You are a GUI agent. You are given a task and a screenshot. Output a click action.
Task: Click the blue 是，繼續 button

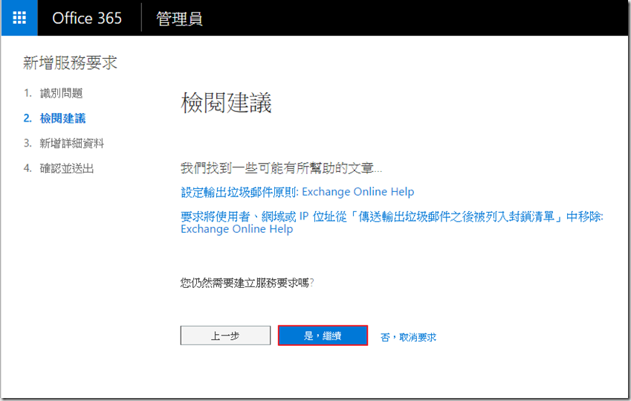[x=323, y=336]
